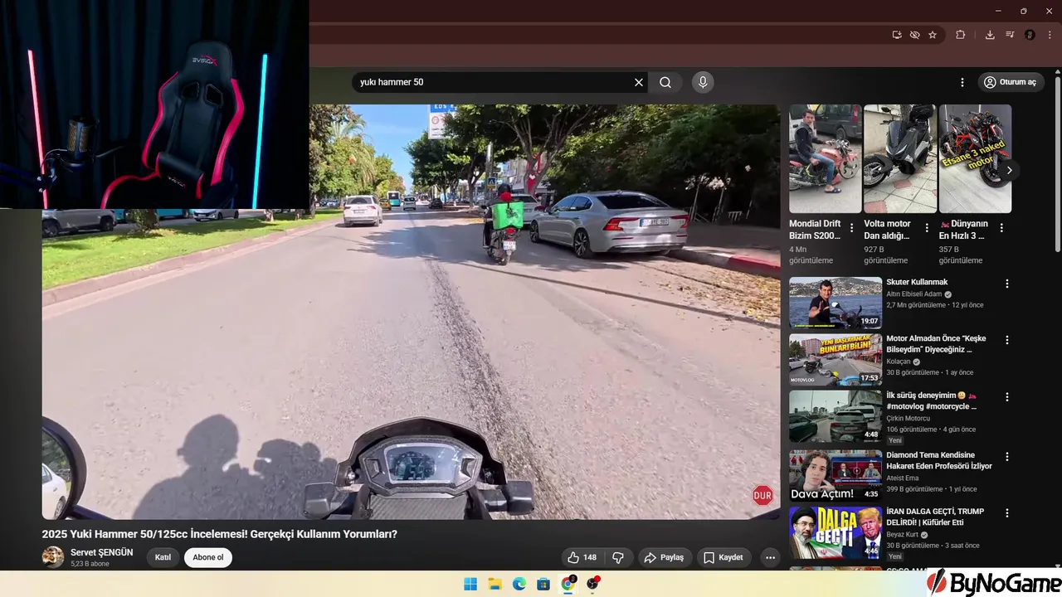Viewport: 1062px width, 597px height.
Task: Click the Altın Elbiseli Adam channel name
Action: [914, 294]
